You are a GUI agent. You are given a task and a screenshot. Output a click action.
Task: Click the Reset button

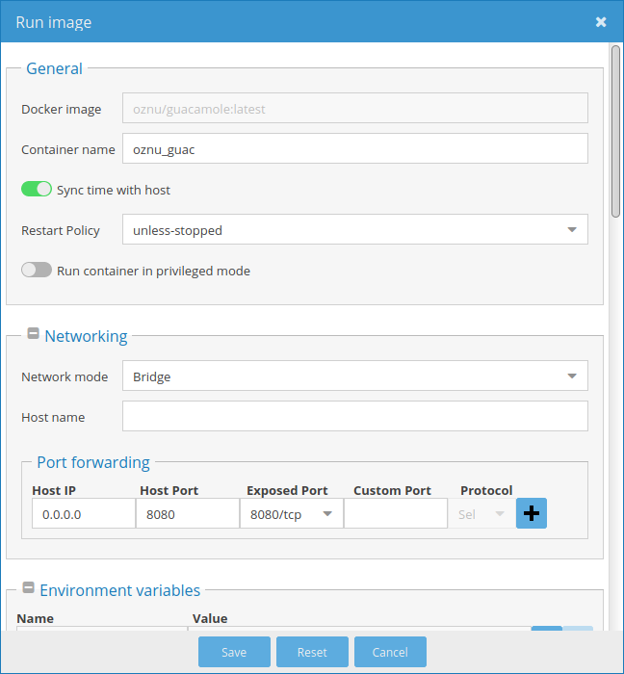312,652
